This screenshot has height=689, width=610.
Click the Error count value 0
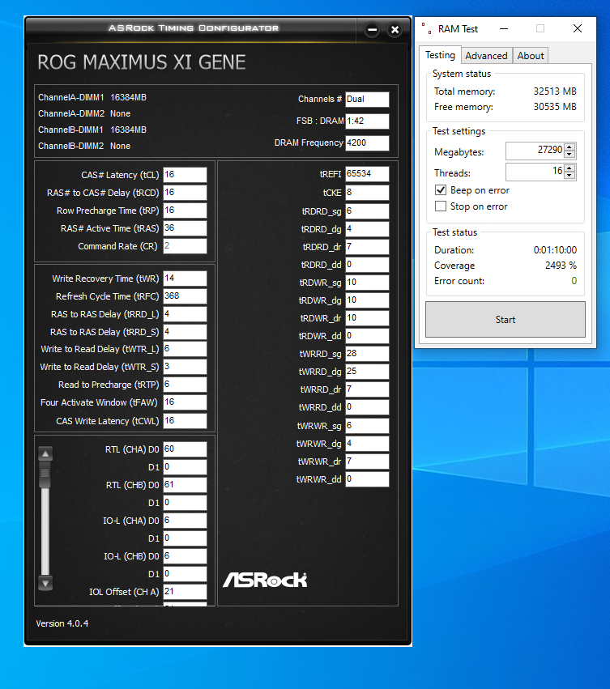(574, 281)
